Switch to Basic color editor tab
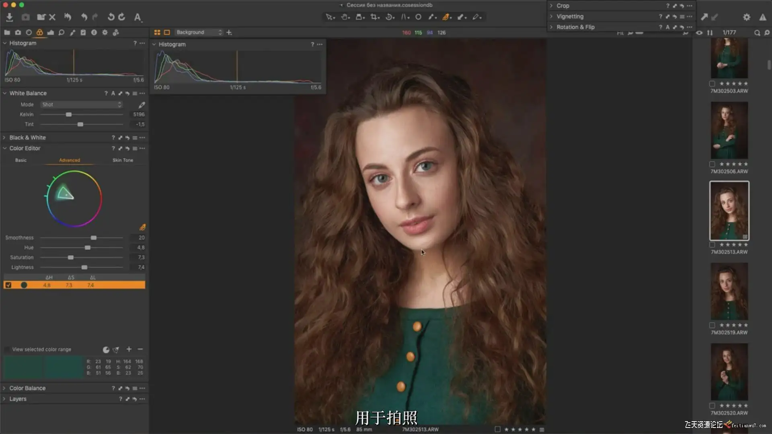Image resolution: width=772 pixels, height=434 pixels. [21, 160]
